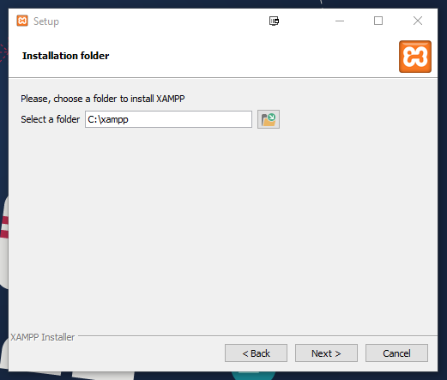Click the "Installation folder" heading
Image resolution: width=447 pixels, height=380 pixels.
point(66,56)
